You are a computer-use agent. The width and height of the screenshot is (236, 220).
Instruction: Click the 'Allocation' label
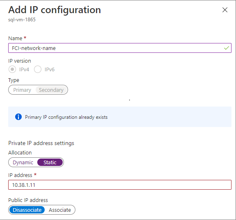[20, 152]
